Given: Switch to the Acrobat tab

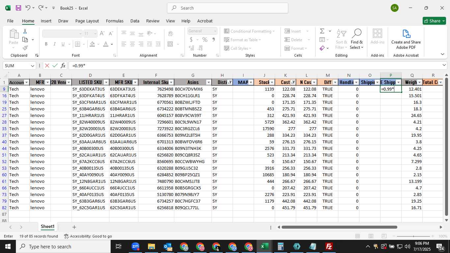Looking at the screenshot, I should click(205, 21).
